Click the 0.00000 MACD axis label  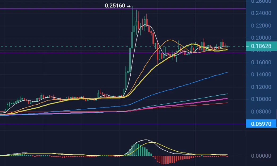[261, 156]
